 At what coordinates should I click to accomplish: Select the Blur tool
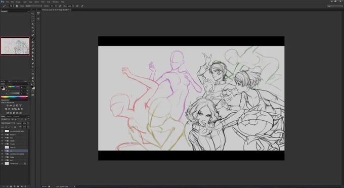33,56
